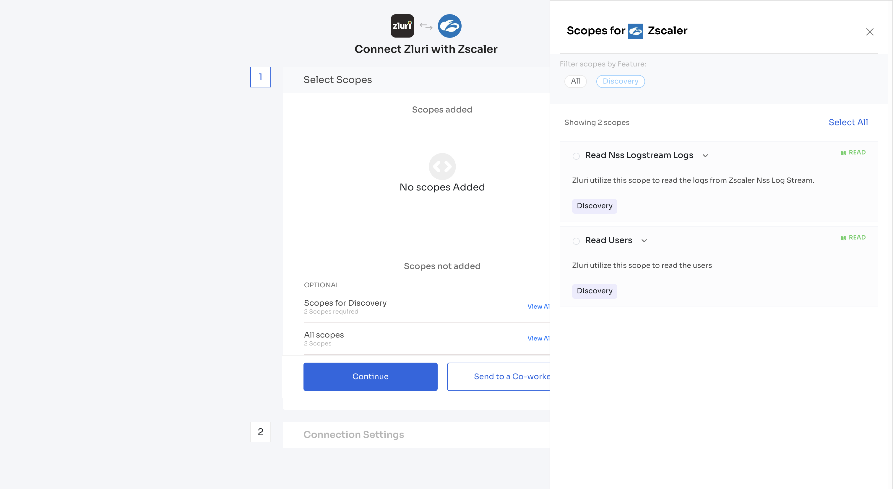Filter scopes by All
This screenshot has width=893, height=489.
(575, 81)
